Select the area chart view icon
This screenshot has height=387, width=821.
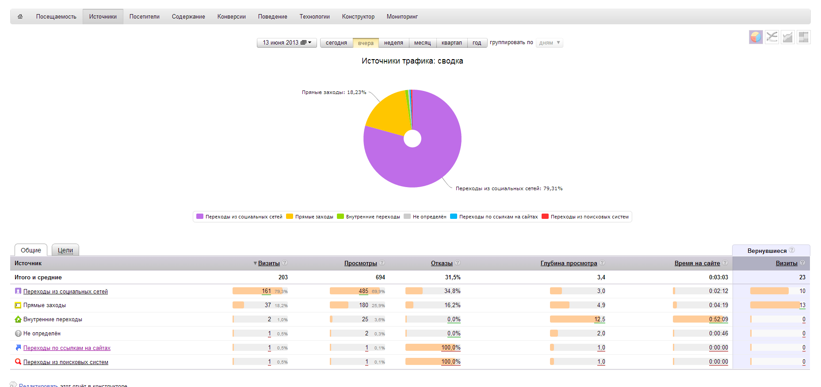click(787, 37)
